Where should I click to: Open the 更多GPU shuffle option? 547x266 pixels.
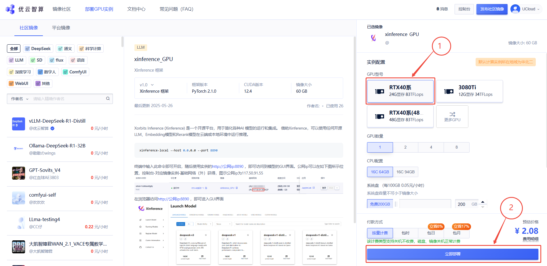[x=452, y=116]
